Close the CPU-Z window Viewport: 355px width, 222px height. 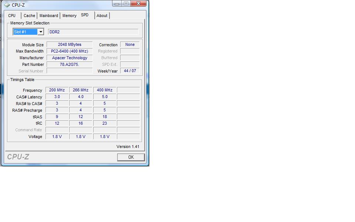click(138, 4)
